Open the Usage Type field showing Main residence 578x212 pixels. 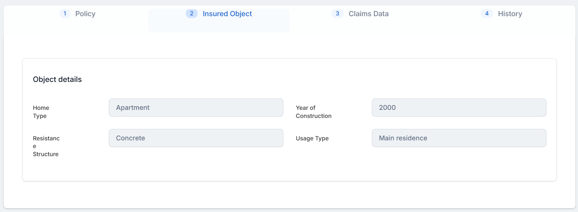click(x=458, y=138)
